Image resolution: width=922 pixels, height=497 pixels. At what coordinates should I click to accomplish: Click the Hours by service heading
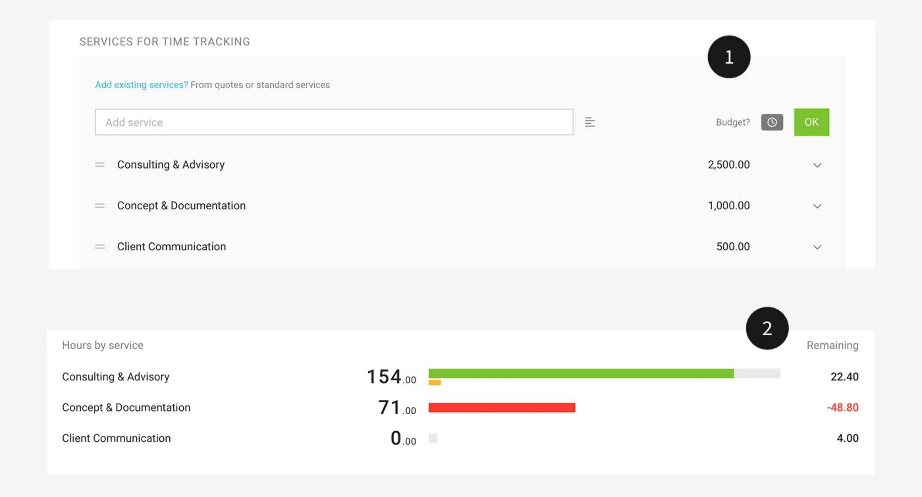tap(103, 345)
